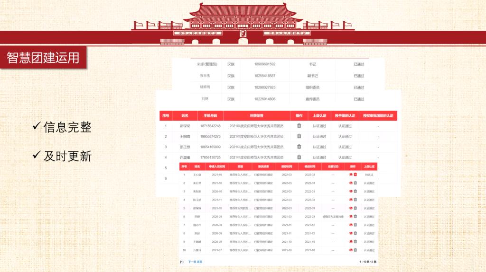The image size is (486, 272).
Task: Click the trash icon in row 10 of the bottom table
Action: (x=355, y=250)
